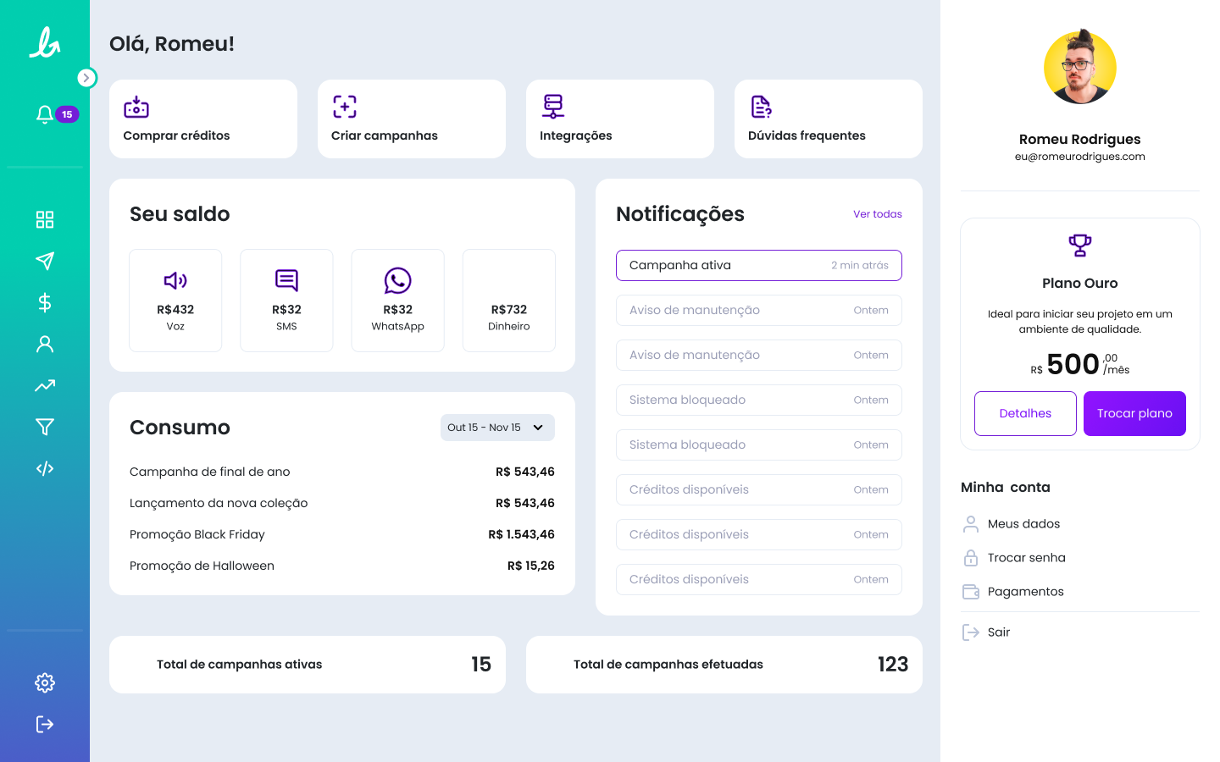Open the Campanha ativa notification

(758, 265)
